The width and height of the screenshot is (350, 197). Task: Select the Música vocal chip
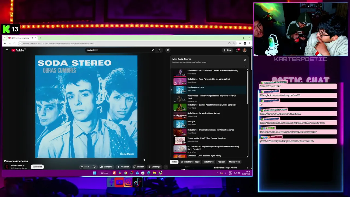(234, 162)
